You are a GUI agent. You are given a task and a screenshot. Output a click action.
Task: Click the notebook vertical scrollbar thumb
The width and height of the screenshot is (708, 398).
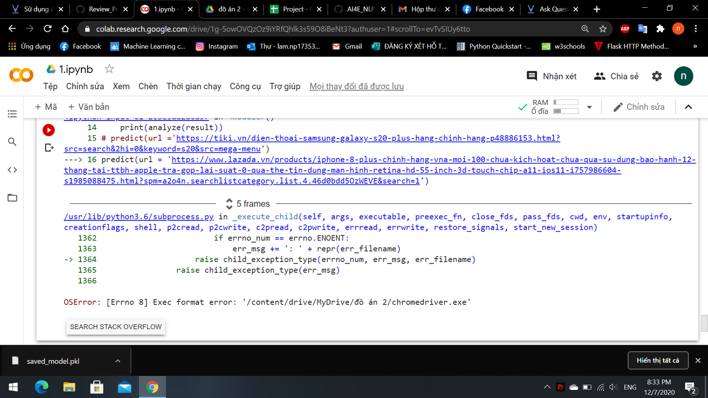pos(704,323)
